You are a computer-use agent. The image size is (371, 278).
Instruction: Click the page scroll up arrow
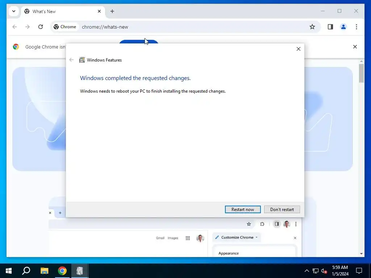361,61
